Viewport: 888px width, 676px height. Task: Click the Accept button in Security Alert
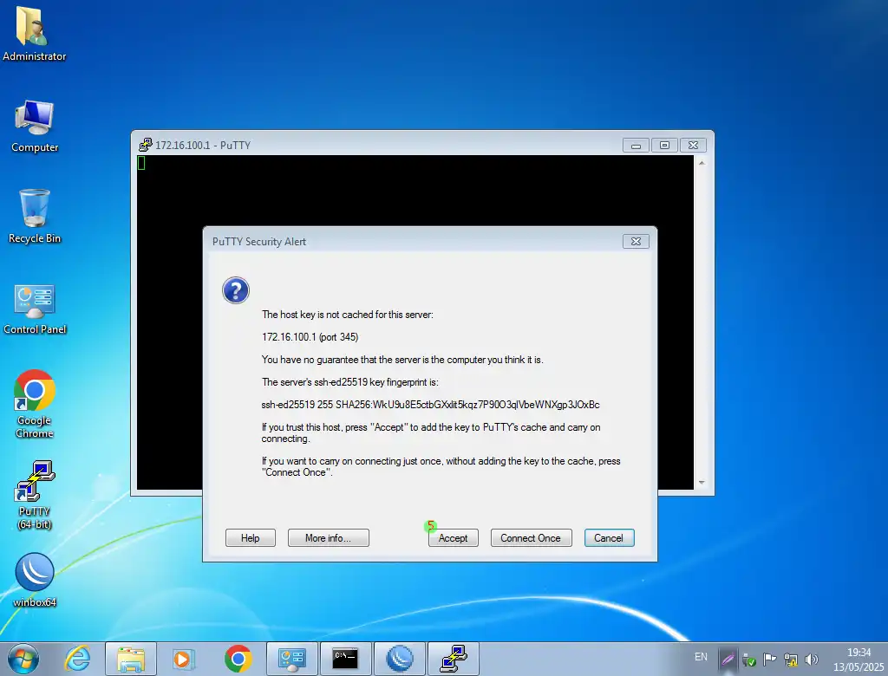pyautogui.click(x=453, y=538)
